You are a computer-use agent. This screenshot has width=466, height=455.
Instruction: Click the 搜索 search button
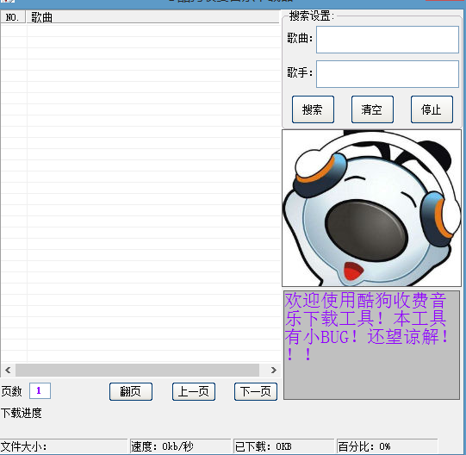pos(313,109)
